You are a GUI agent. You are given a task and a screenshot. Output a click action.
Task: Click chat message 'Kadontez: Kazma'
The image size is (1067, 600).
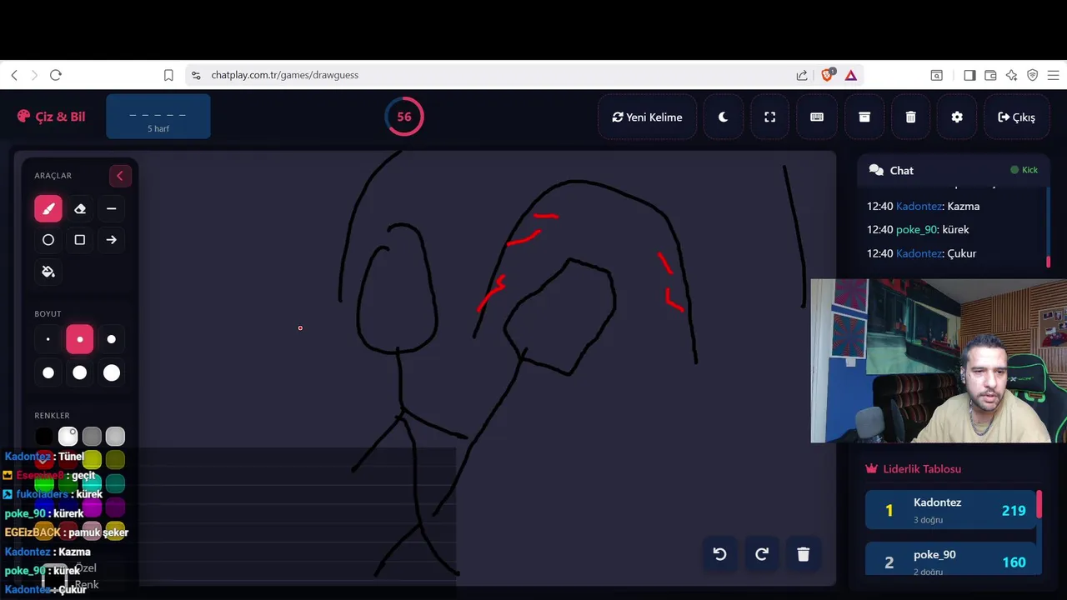923,207
